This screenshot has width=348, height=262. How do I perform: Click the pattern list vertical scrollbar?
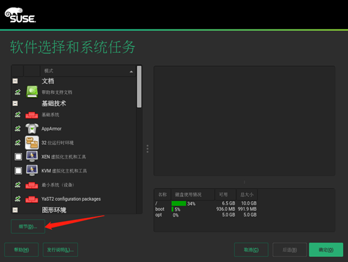[139, 87]
